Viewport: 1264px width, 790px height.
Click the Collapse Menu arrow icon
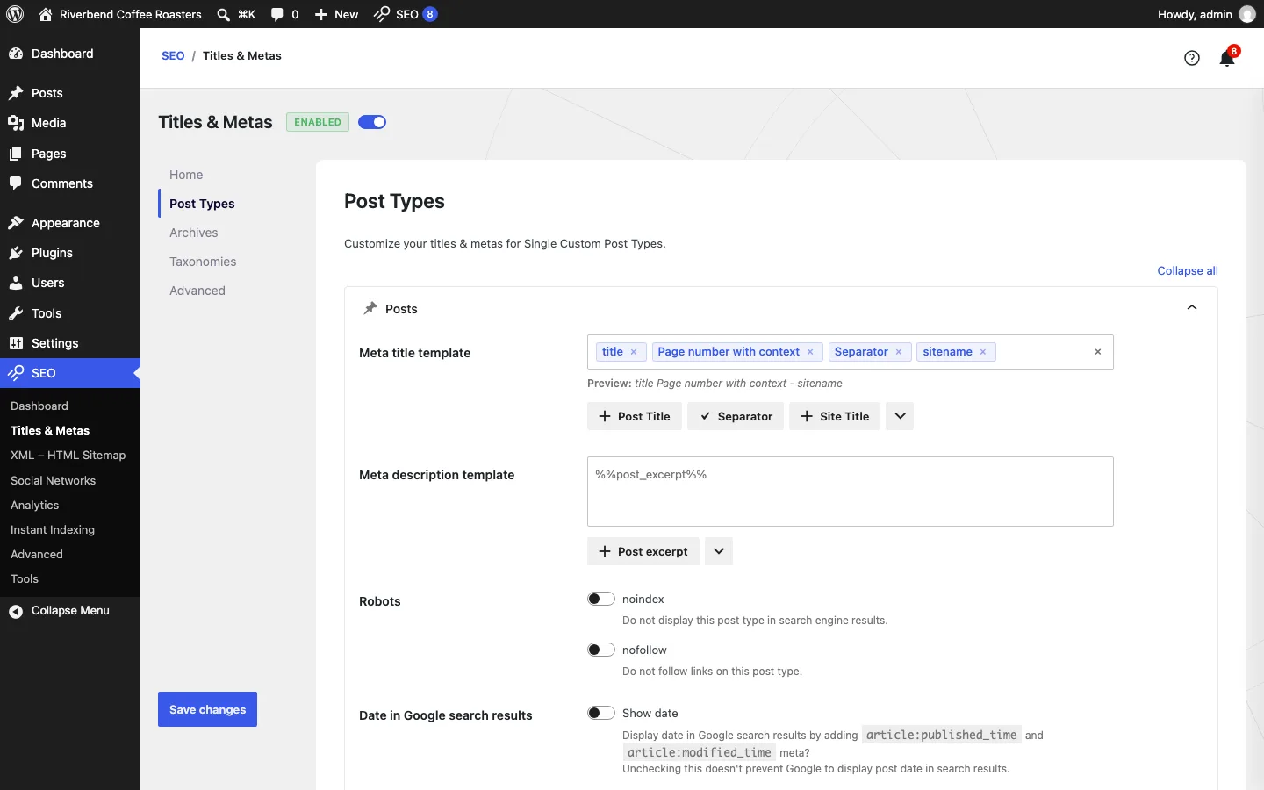point(16,611)
